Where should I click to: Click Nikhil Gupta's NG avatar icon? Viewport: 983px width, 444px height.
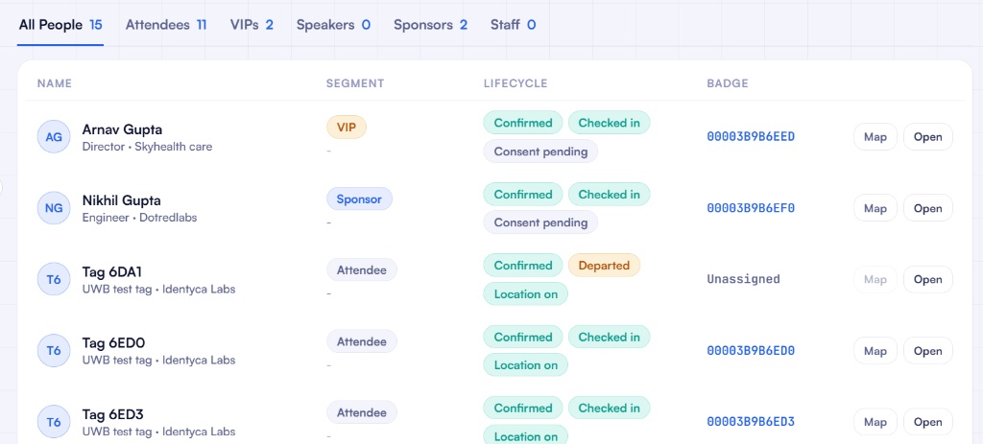click(54, 208)
